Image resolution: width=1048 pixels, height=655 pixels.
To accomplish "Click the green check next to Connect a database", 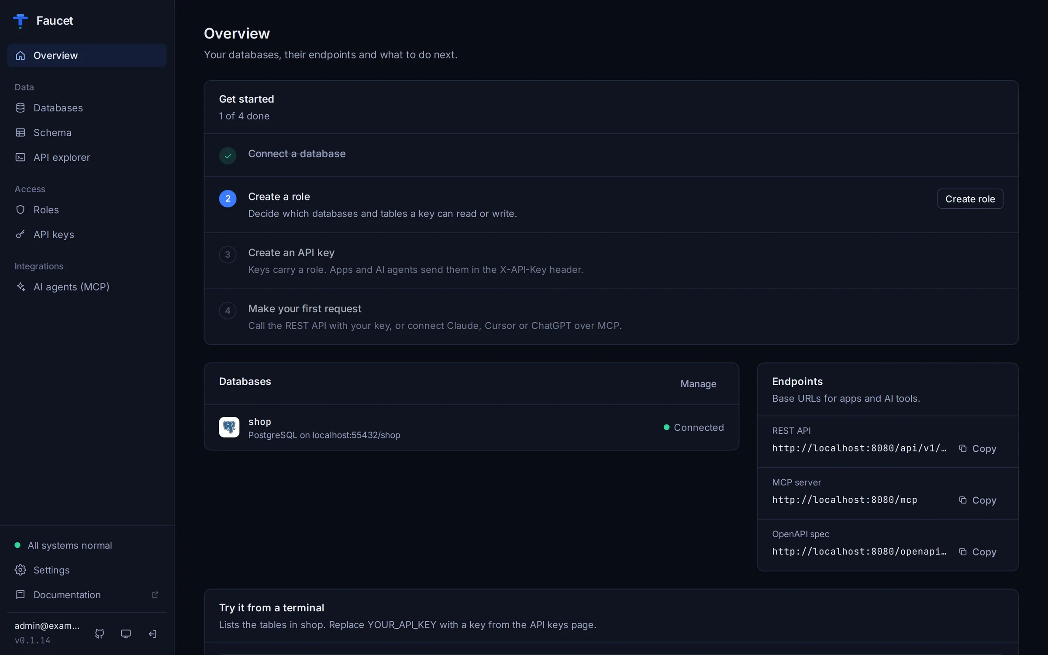I will [228, 155].
